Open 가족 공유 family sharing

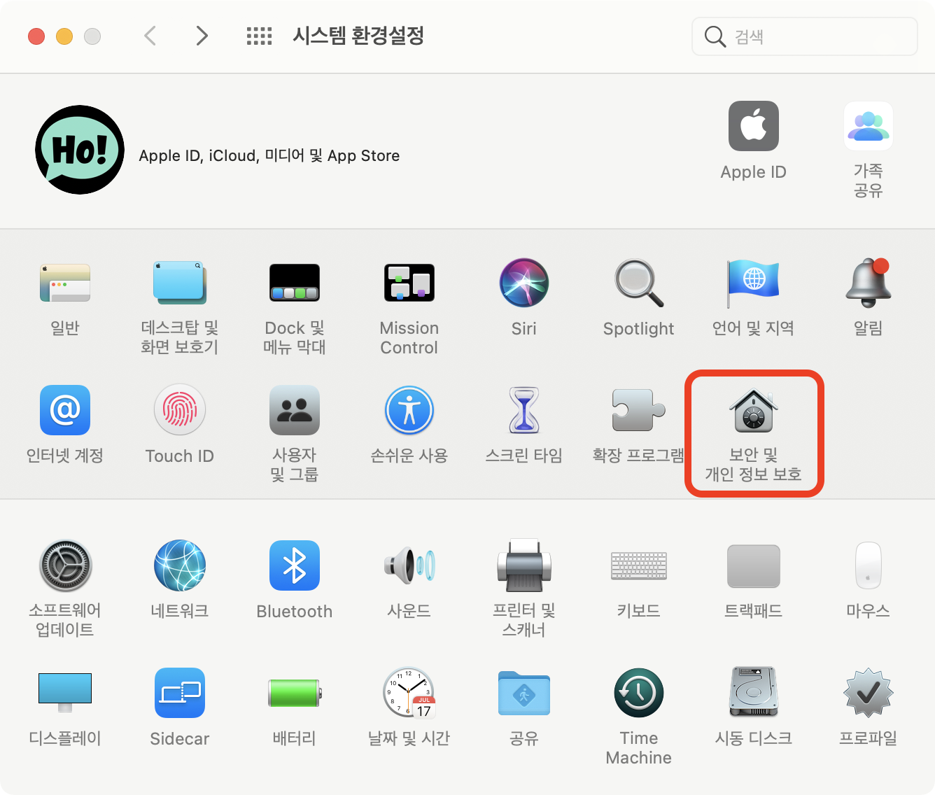[x=869, y=126]
